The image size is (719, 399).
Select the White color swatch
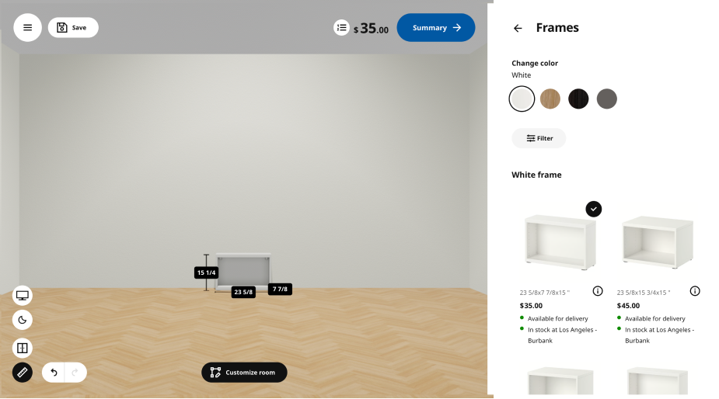[522, 99]
